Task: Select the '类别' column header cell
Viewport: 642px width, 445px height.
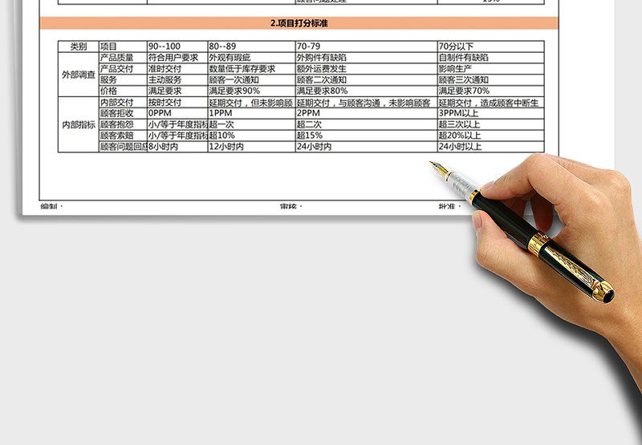Action: [79, 47]
